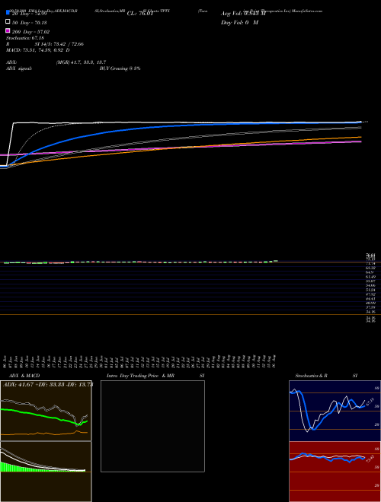The width and height of the screenshot is (381, 502).
Task: Click the 'BUY Growing @ 3%' signal text
Action: click(120, 68)
